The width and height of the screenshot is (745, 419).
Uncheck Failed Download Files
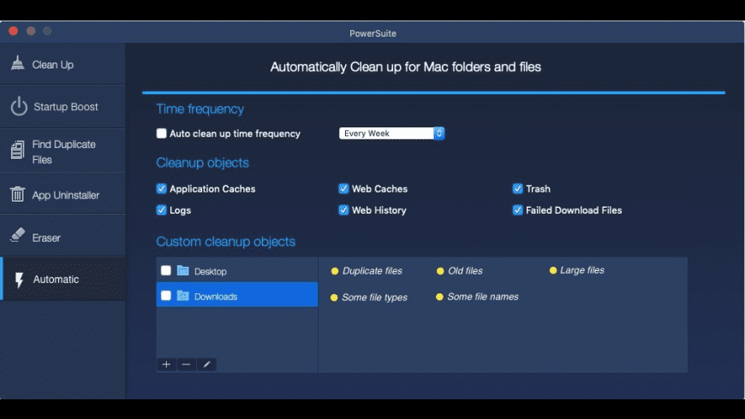coord(517,209)
